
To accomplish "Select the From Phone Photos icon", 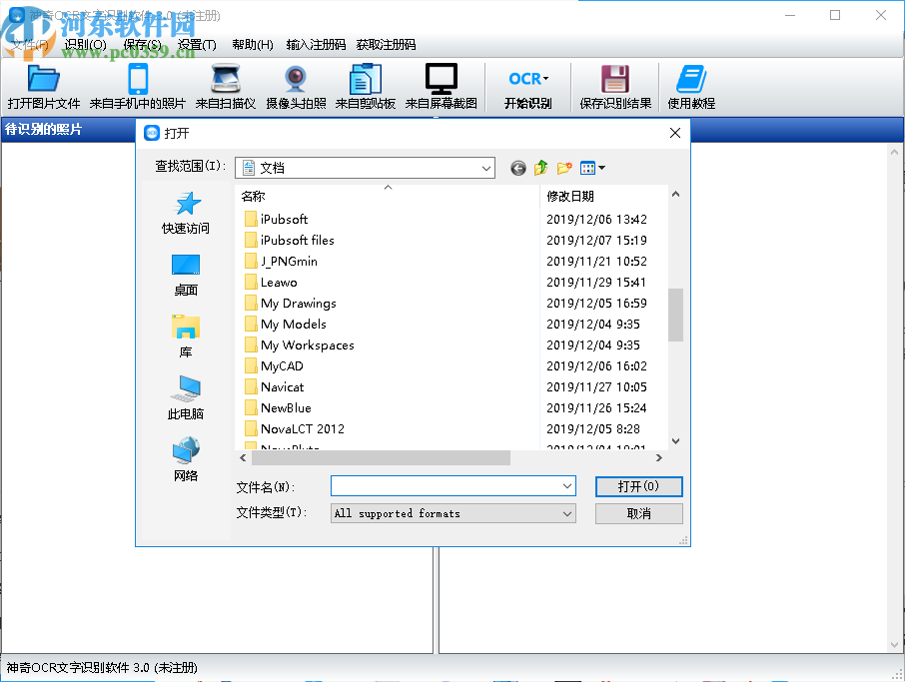I will (x=138, y=87).
